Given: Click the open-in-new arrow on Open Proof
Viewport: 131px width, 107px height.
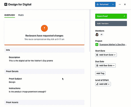Looking at the screenshot, I should 124,16.
